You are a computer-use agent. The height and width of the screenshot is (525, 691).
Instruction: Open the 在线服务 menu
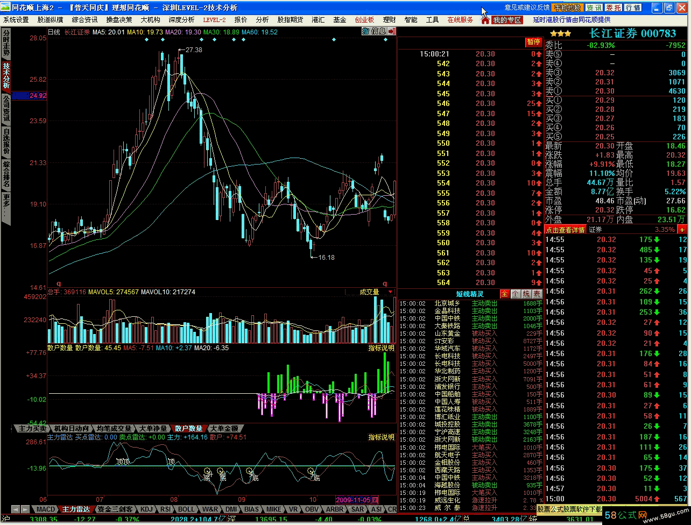[x=460, y=20]
